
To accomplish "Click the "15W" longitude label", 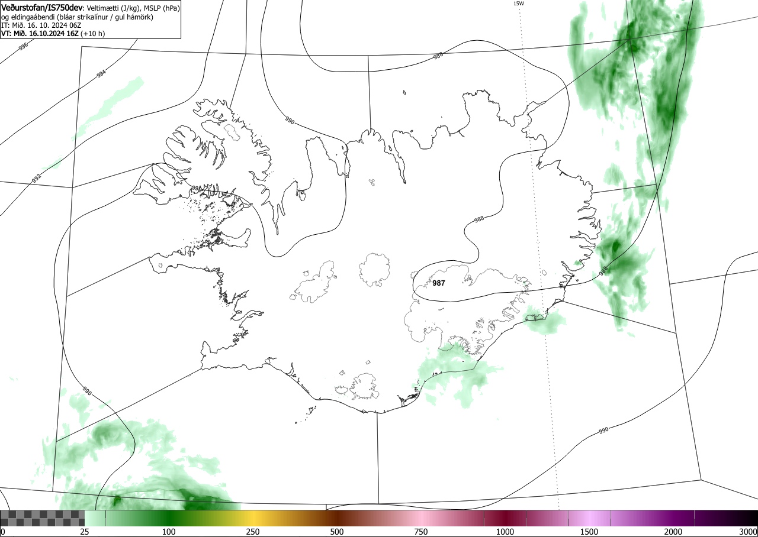I will coord(518,4).
